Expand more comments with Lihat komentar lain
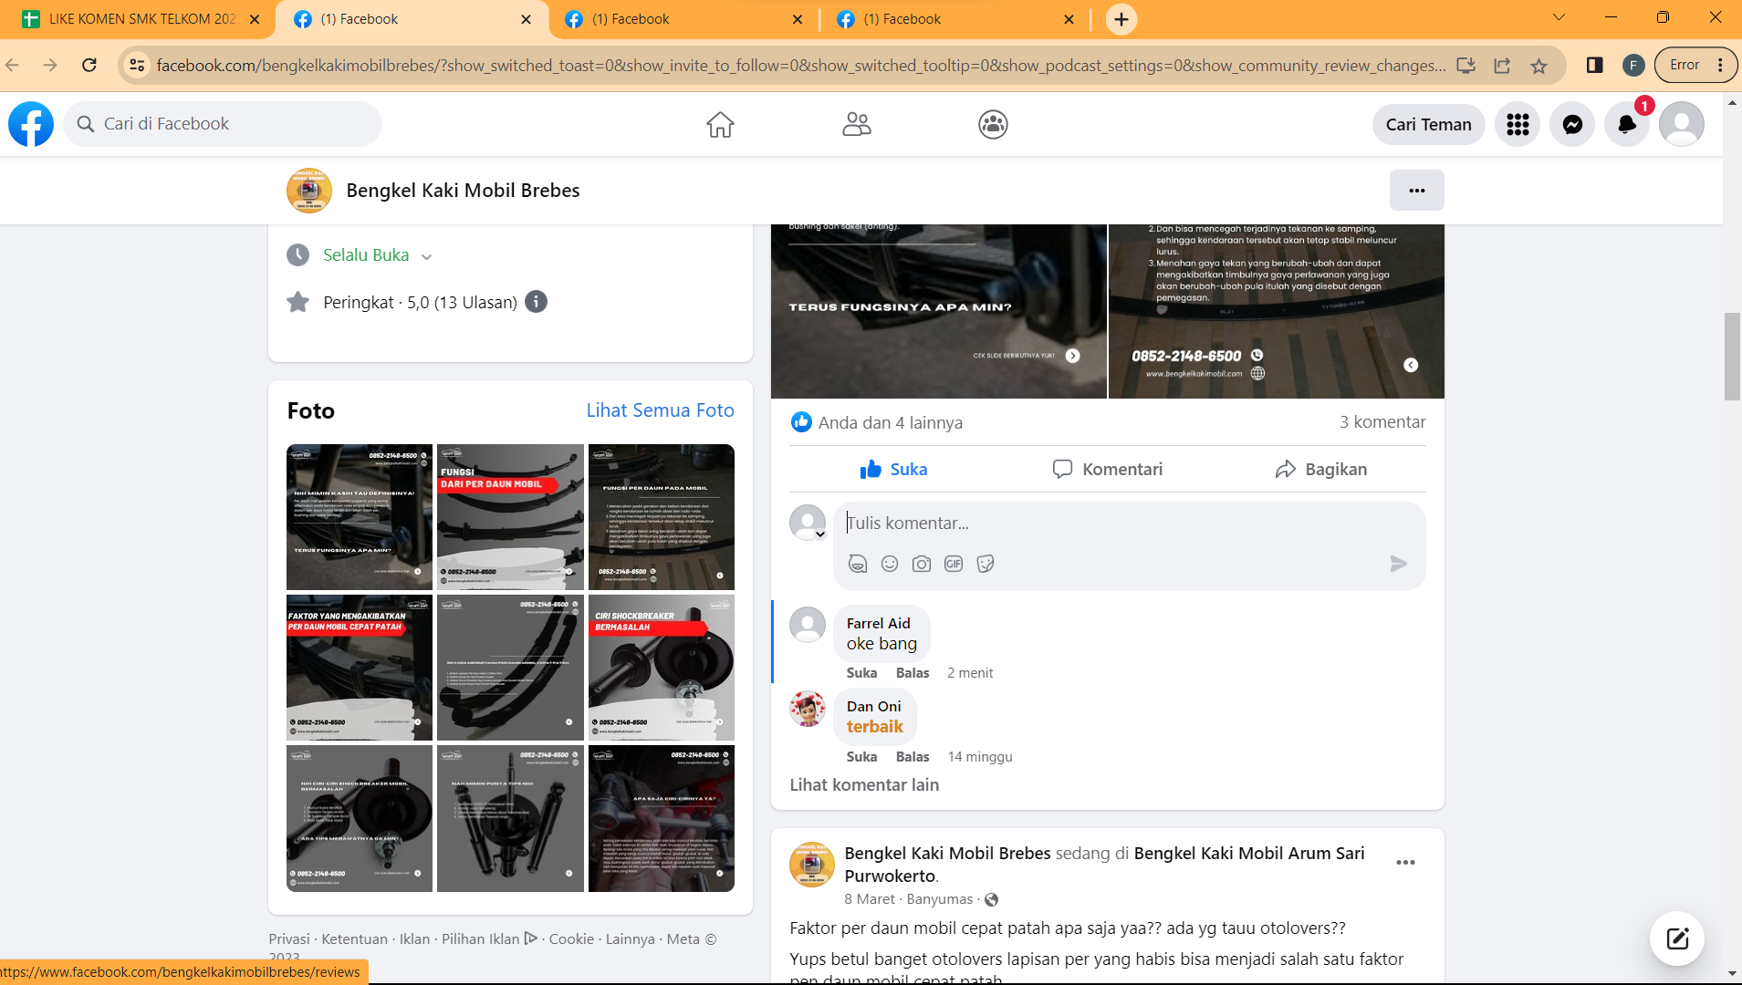Screen dimensions: 1742x985 pyautogui.click(x=864, y=784)
